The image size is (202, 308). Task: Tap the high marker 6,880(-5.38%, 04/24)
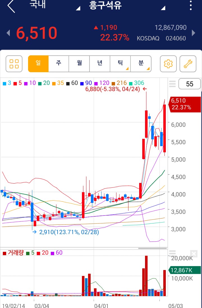tap(113, 89)
